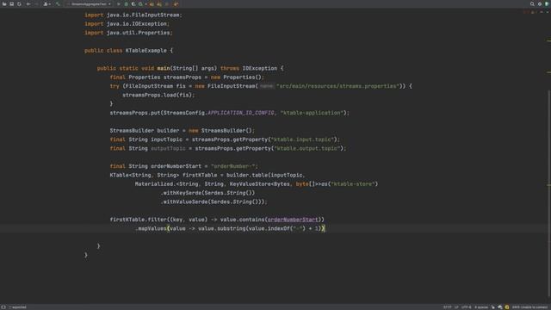Screen dimensions: 551x310
Task: Click Run with Coverage icon
Action: tap(133, 3)
